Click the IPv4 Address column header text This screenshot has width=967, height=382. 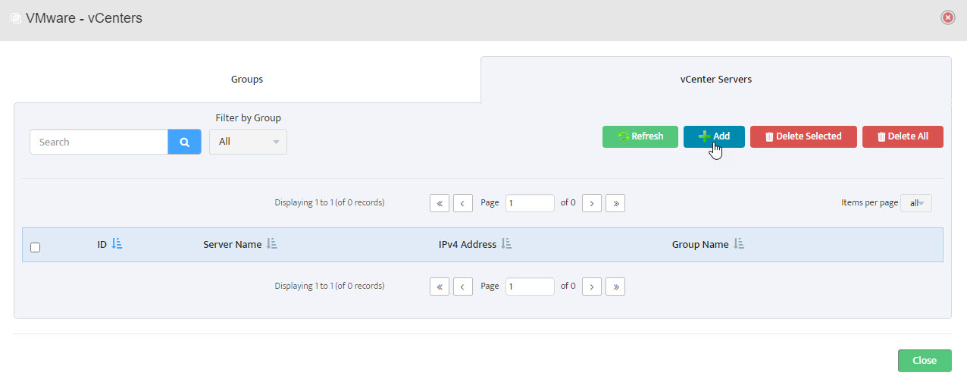pyautogui.click(x=468, y=244)
